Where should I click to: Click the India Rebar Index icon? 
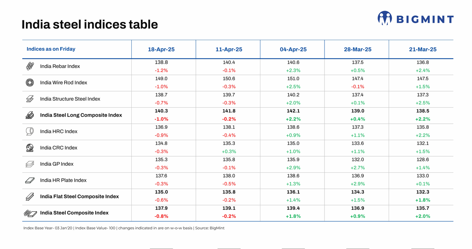(30, 66)
